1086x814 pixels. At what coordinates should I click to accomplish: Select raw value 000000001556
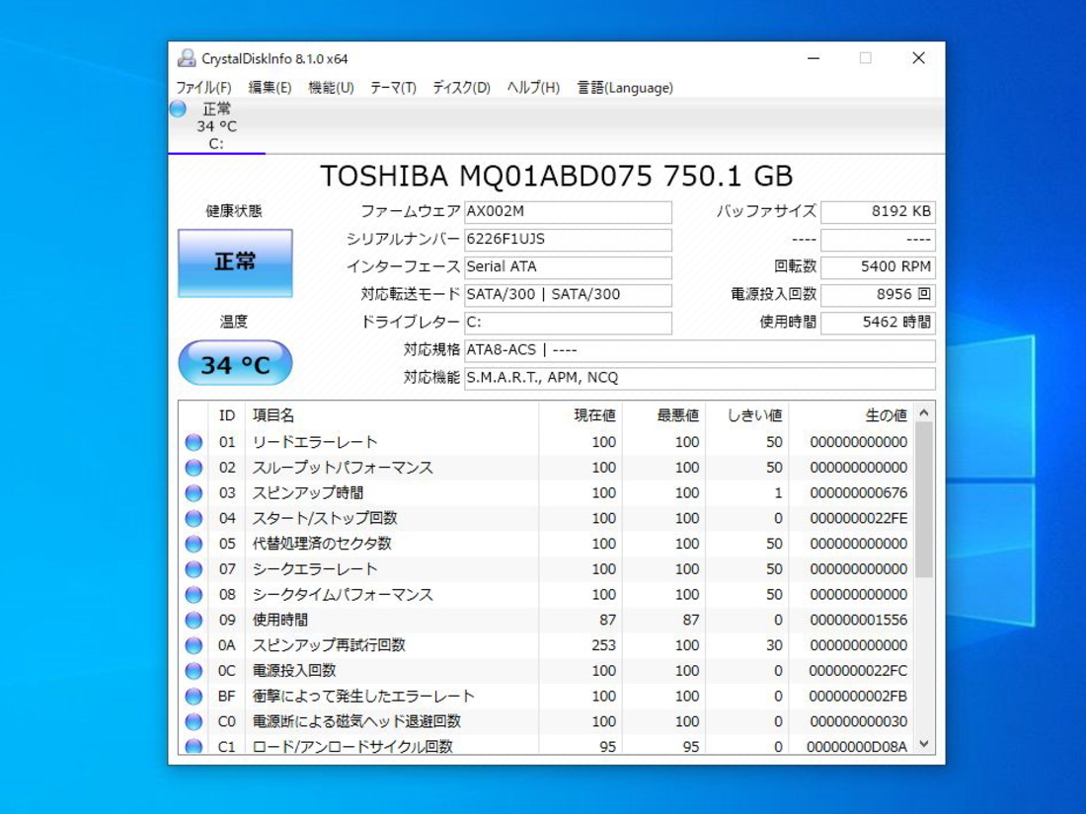858,621
